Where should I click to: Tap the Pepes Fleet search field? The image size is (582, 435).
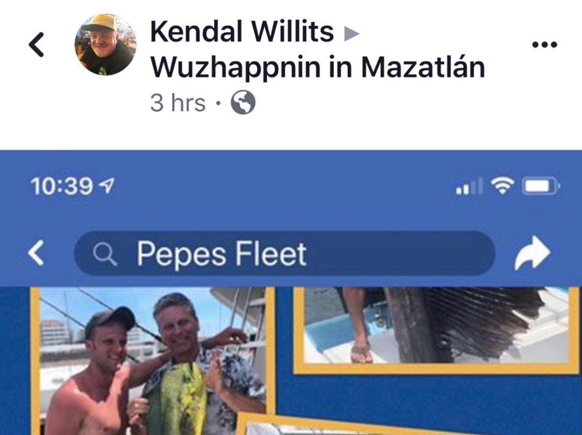tap(285, 253)
